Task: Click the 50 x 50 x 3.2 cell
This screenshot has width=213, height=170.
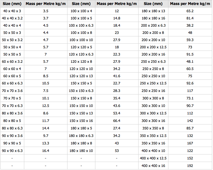Action: click(12, 40)
